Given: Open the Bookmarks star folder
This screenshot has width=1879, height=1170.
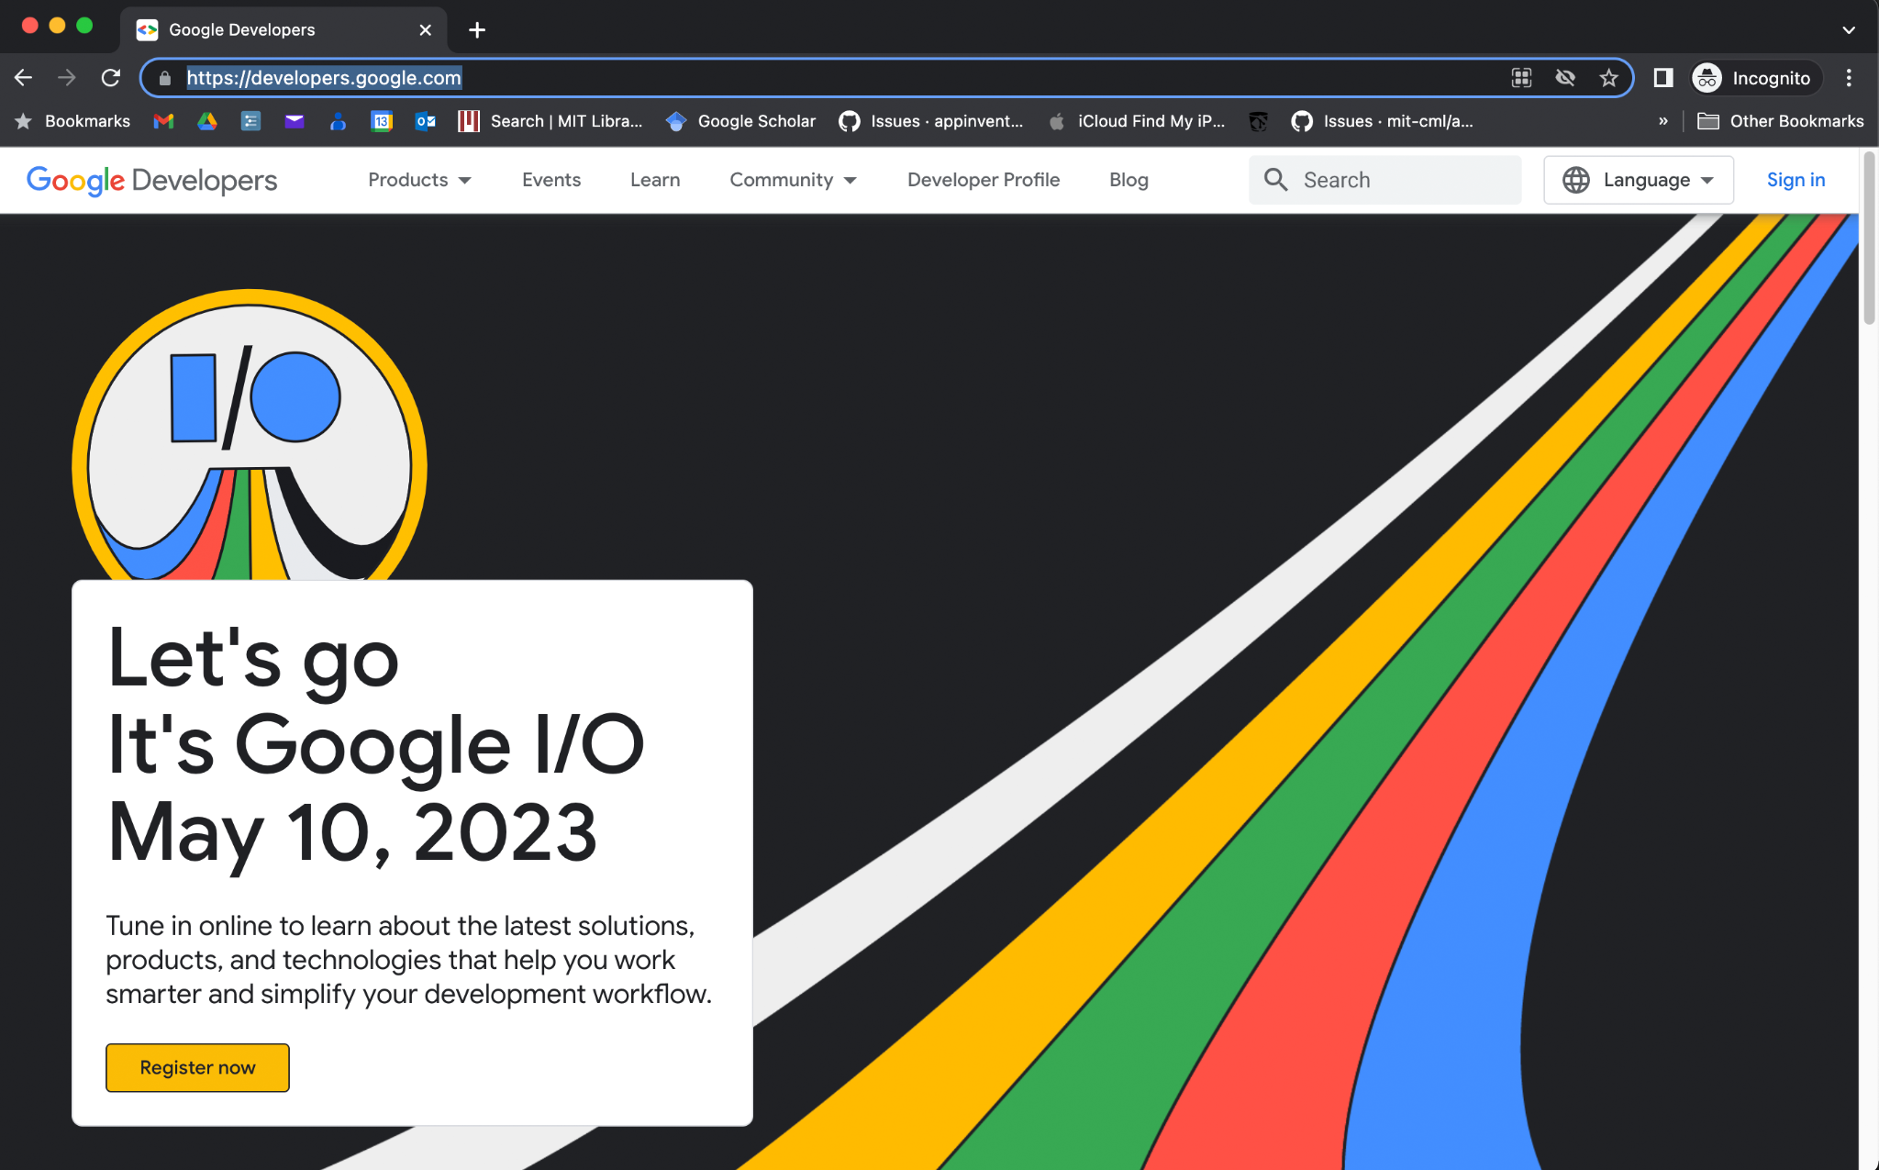Looking at the screenshot, I should (x=73, y=121).
